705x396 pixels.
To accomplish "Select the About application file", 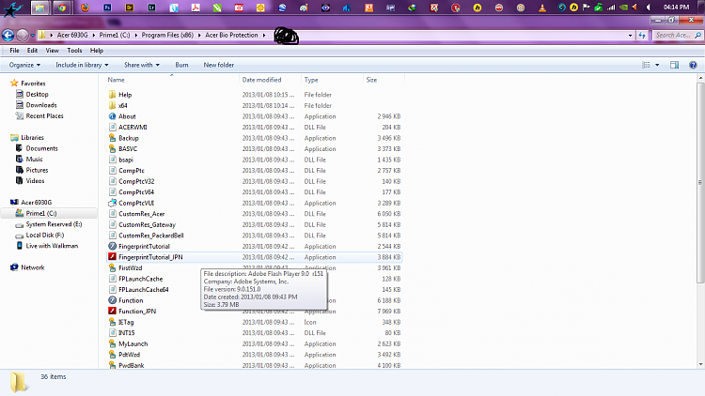I will point(127,116).
